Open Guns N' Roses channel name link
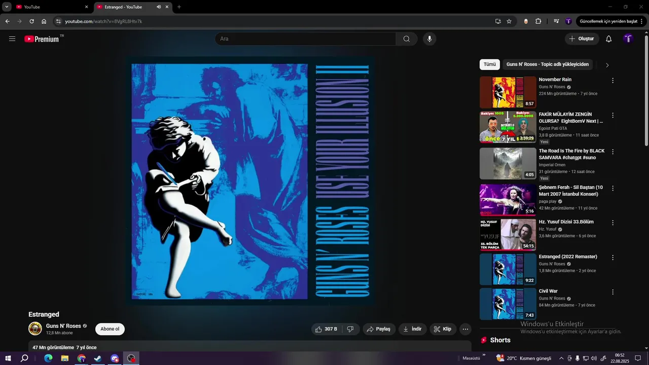 click(63, 326)
